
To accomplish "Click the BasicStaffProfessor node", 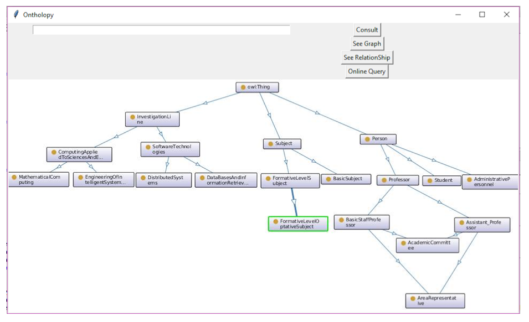I will point(362,222).
